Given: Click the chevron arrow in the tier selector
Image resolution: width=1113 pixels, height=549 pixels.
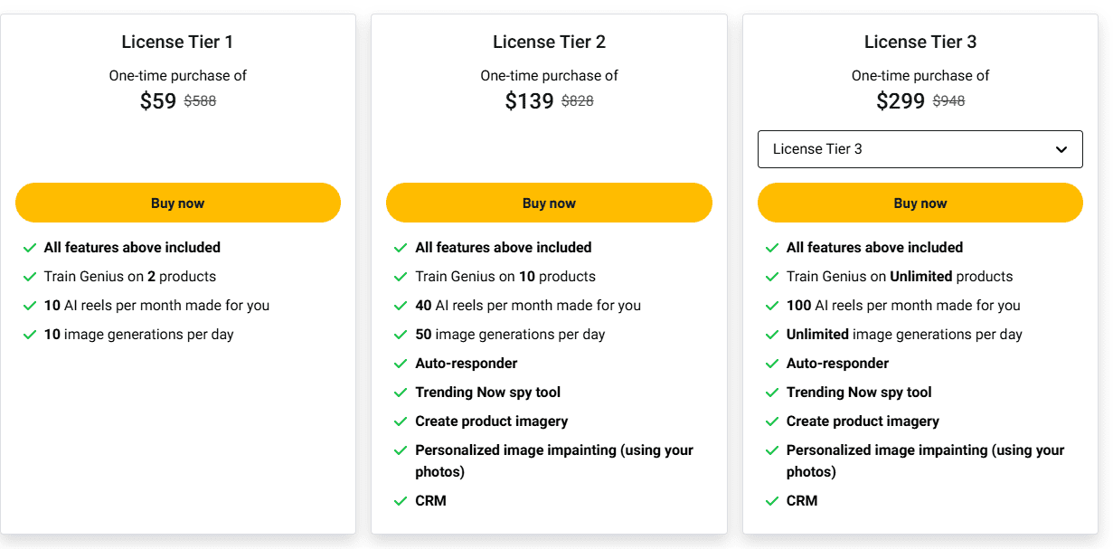Looking at the screenshot, I should (1064, 148).
